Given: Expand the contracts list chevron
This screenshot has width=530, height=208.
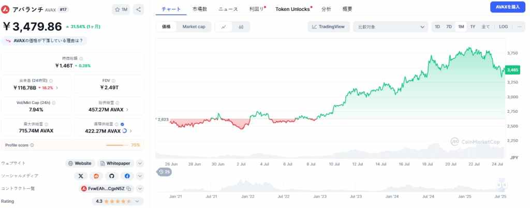Looking at the screenshot, I should [140, 188].
